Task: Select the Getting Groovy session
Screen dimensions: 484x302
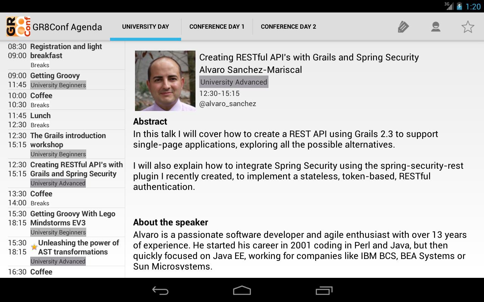Action: [62, 80]
